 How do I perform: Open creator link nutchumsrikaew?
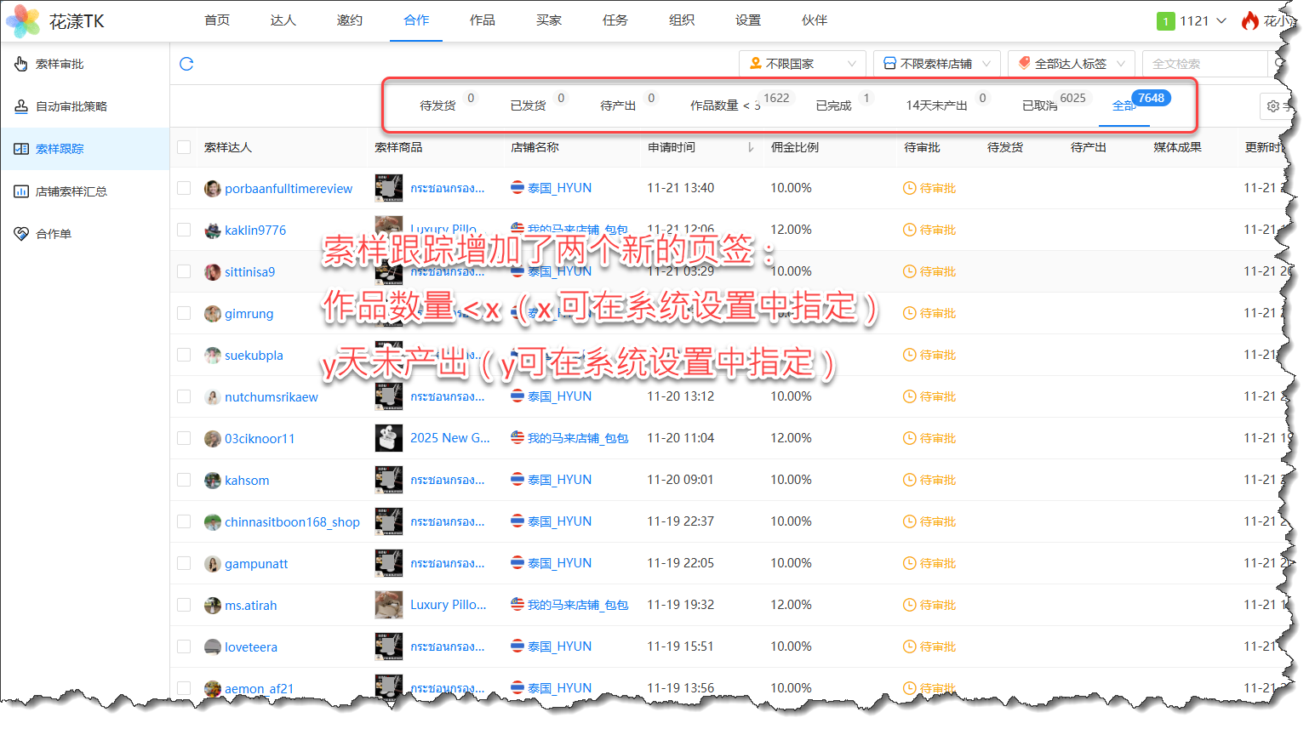pos(271,397)
